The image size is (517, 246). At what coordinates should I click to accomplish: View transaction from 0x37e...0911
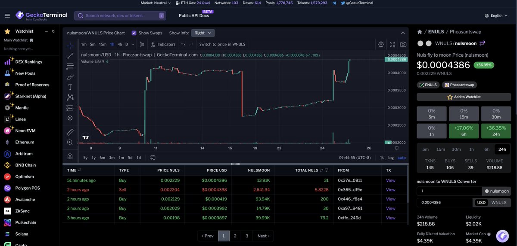(390, 180)
